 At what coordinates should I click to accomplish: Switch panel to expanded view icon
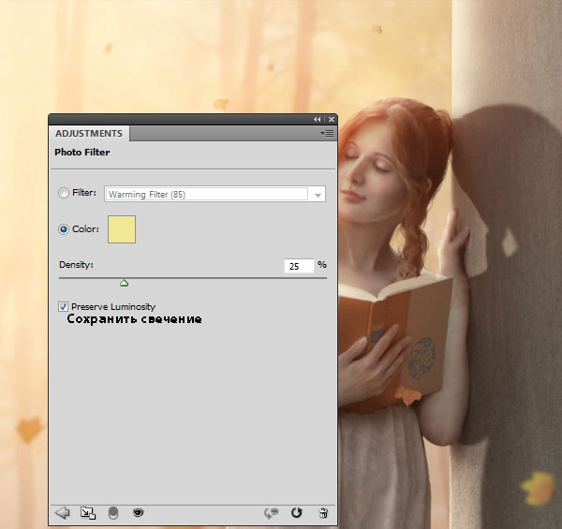pos(88,513)
